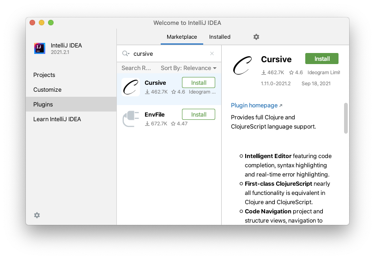Click the 4.47 rating for EnvFile
Viewport: 375px width, 259px height.
[182, 124]
